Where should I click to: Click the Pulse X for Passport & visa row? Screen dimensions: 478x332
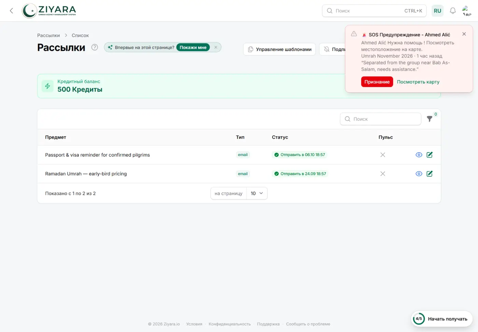pyautogui.click(x=383, y=155)
